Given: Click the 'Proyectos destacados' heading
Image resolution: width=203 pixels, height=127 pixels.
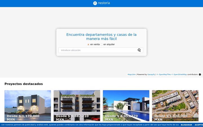Looking at the screenshot, I should 24,84.
